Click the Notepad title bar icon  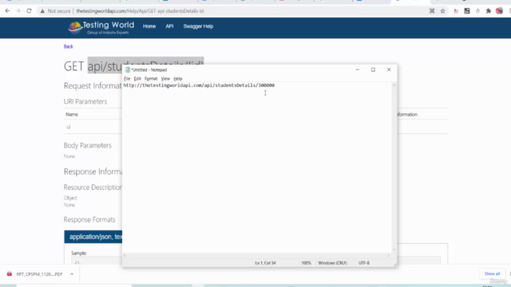point(128,69)
